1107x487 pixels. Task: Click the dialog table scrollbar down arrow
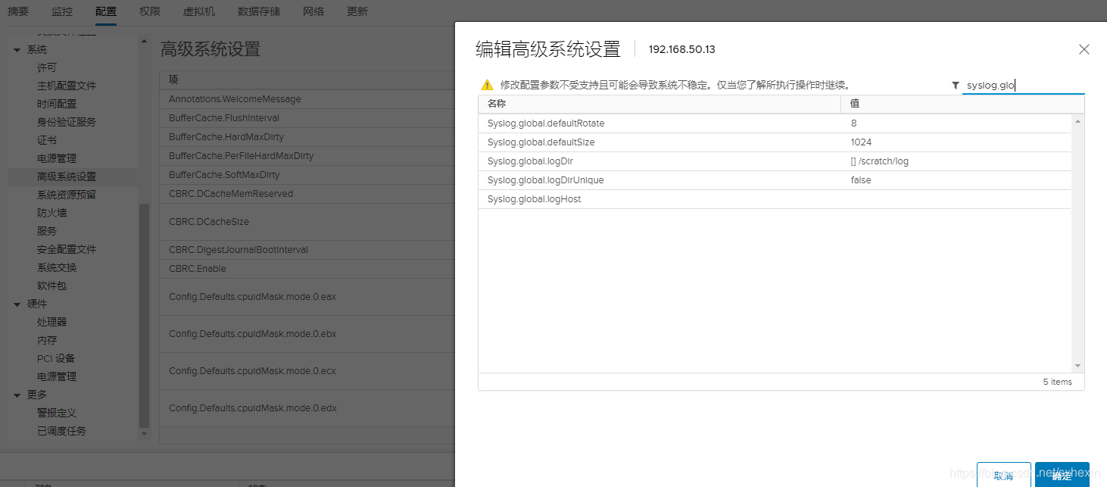[1078, 366]
